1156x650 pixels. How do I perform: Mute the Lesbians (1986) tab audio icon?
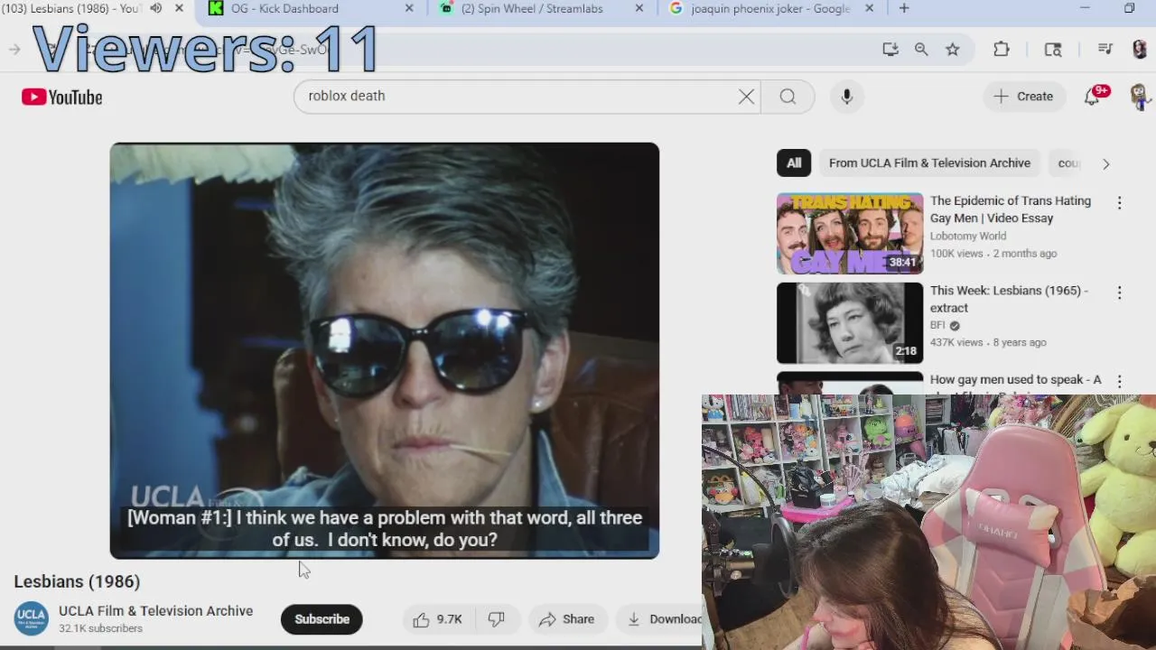click(155, 9)
